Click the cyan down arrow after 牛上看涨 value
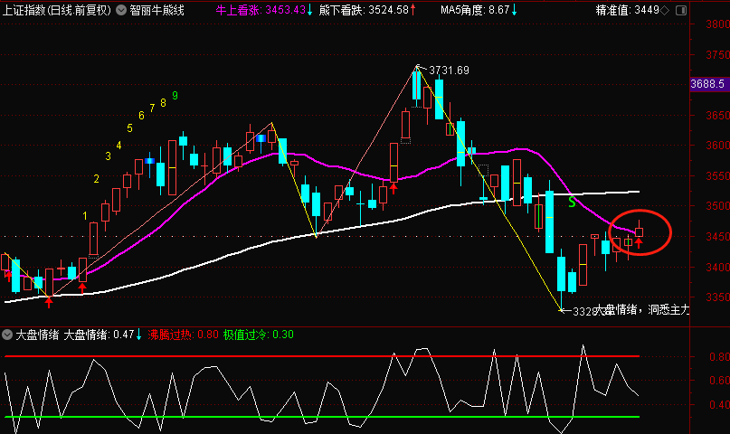Viewport: 730px width, 434px height. point(309,10)
